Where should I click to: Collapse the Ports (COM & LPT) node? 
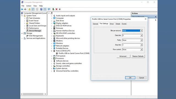[51, 51]
